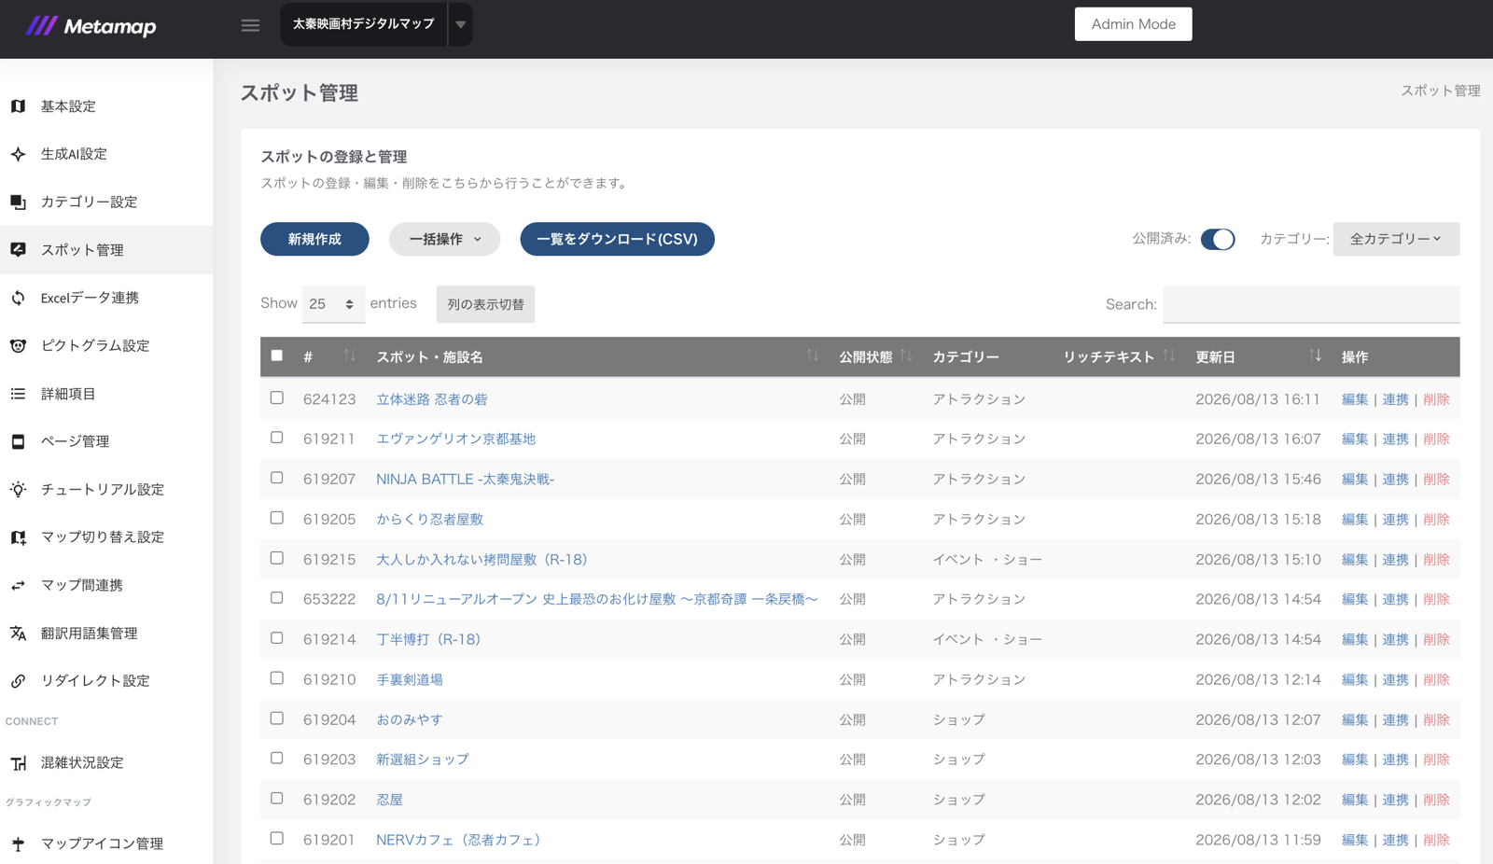
Task: Toggle the hamburger menu icon in header
Action: [250, 25]
